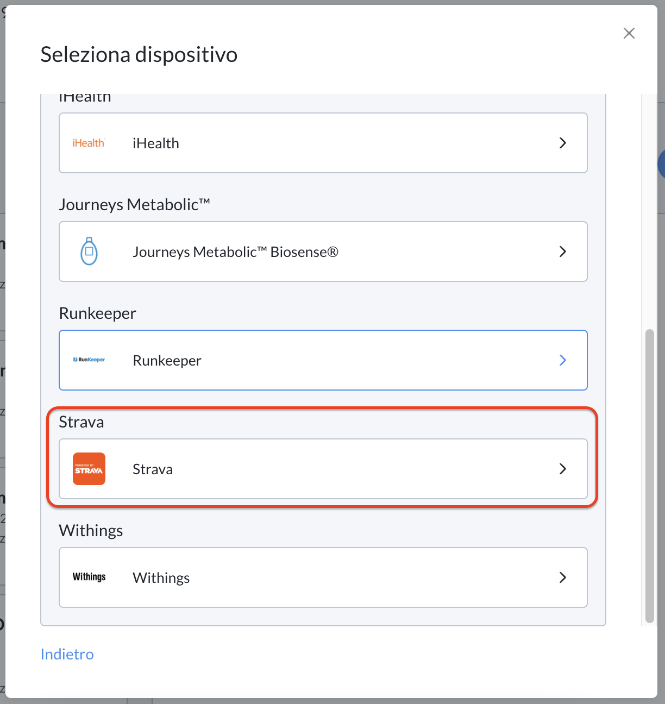This screenshot has height=704, width=665.
Task: Open Runkeeper via its blue chevron
Action: (x=563, y=360)
